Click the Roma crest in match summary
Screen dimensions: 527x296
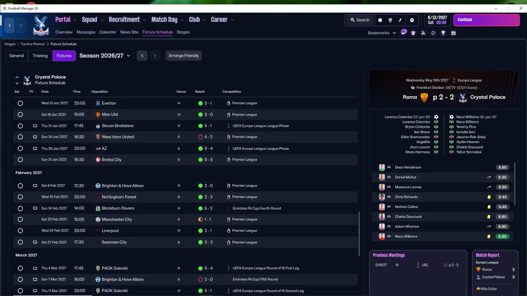click(x=424, y=97)
